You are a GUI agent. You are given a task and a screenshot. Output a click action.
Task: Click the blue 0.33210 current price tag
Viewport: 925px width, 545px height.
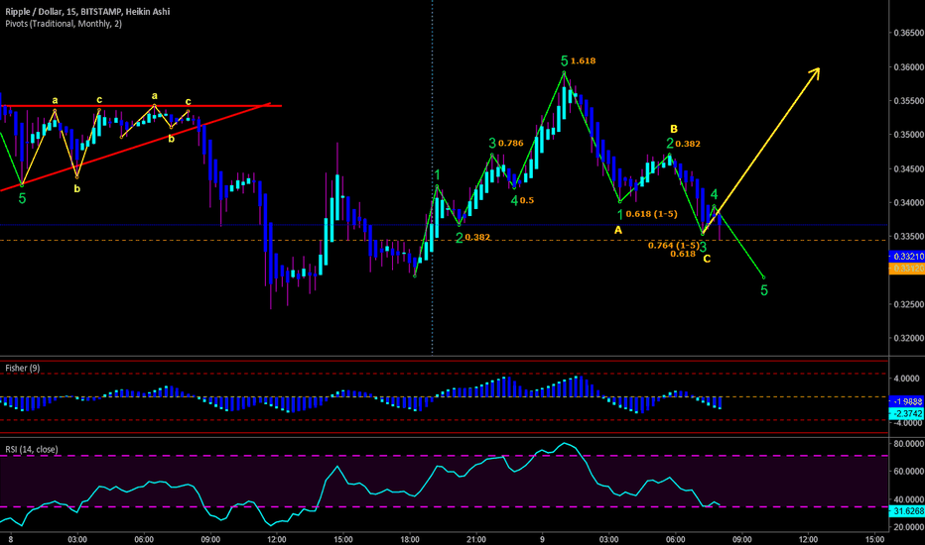[907, 257]
